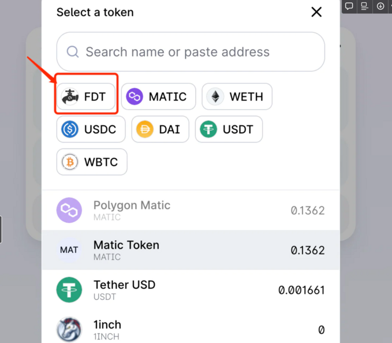Pick the WETH token chip
This screenshot has width=392, height=343.
click(237, 96)
